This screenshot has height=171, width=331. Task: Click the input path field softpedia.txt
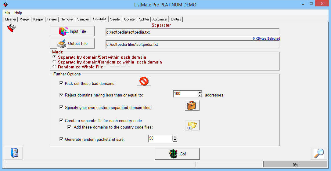(x=192, y=32)
